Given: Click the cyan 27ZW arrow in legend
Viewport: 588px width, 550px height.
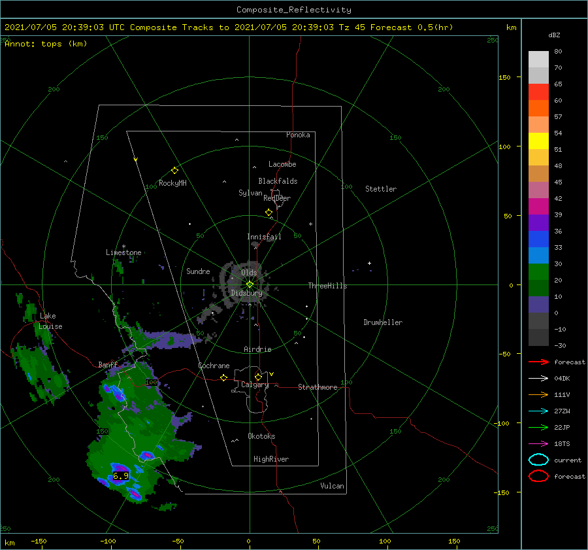Looking at the screenshot, I should tap(538, 411).
